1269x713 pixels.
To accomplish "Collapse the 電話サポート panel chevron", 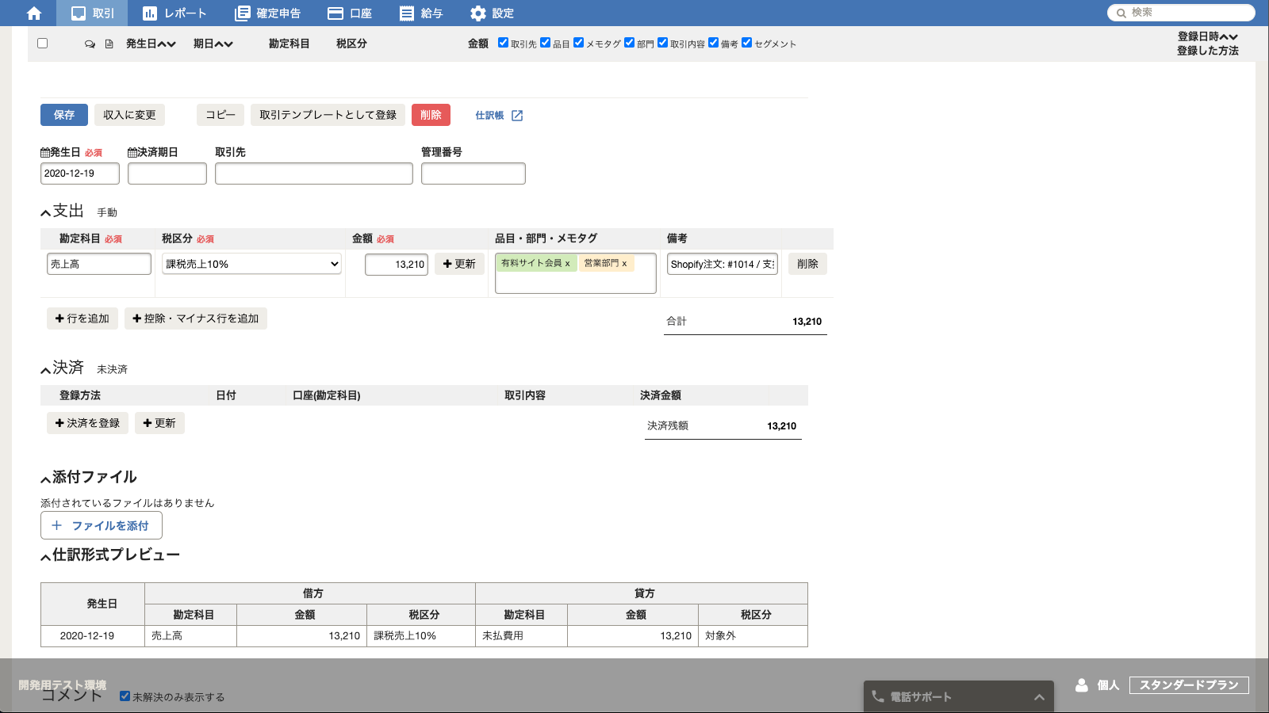I will 1038,697.
